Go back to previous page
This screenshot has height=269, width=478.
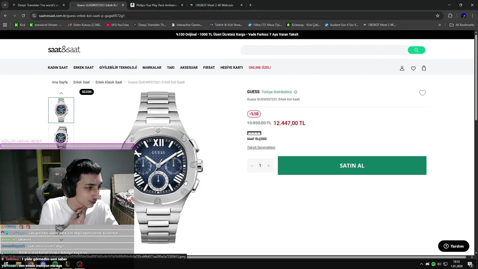pyautogui.click(x=6, y=16)
